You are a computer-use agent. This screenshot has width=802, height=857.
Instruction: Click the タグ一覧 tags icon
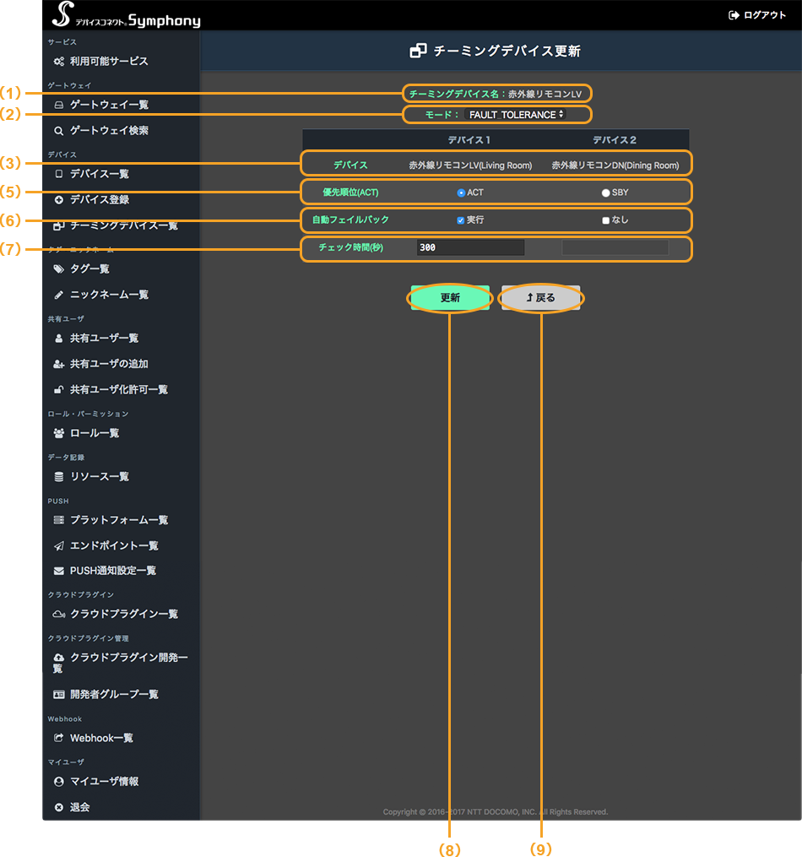pos(59,268)
